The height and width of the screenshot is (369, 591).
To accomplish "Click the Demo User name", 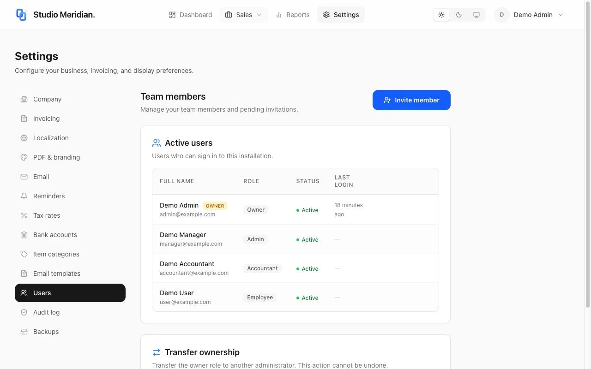I will (176, 293).
